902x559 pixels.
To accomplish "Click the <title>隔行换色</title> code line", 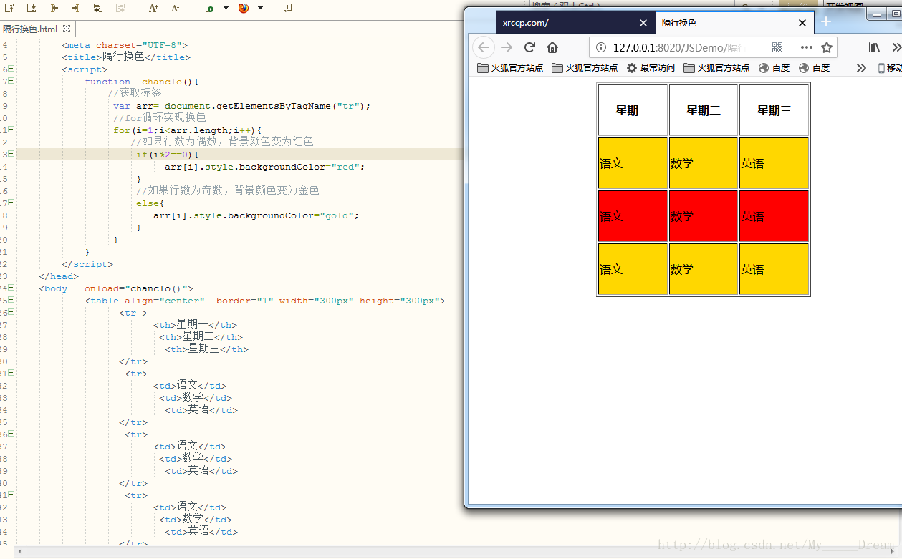I will tap(126, 57).
